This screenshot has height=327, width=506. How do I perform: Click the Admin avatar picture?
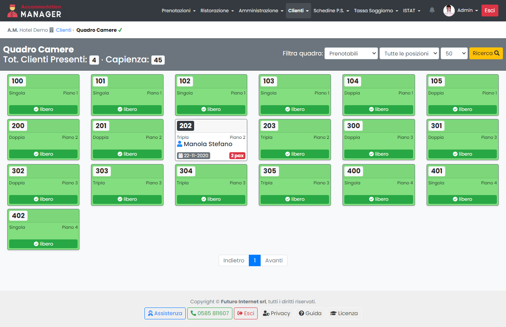tap(449, 11)
